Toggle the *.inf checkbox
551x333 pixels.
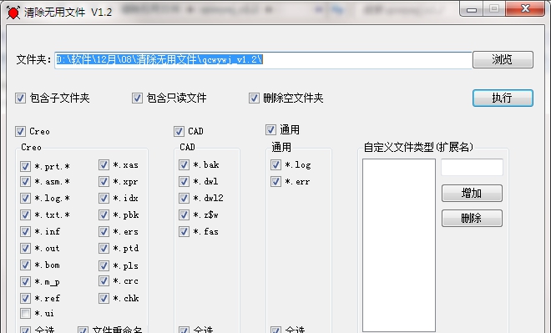click(x=25, y=231)
